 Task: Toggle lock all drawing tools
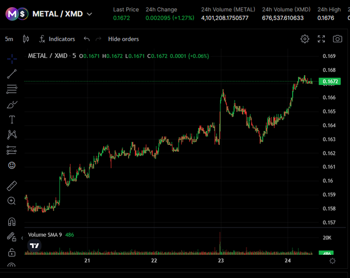[12, 252]
